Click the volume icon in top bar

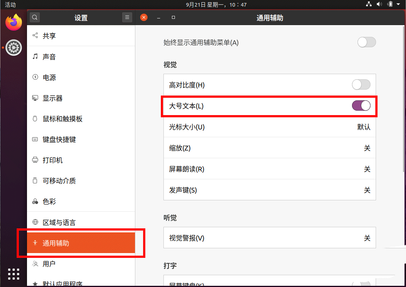point(379,4)
